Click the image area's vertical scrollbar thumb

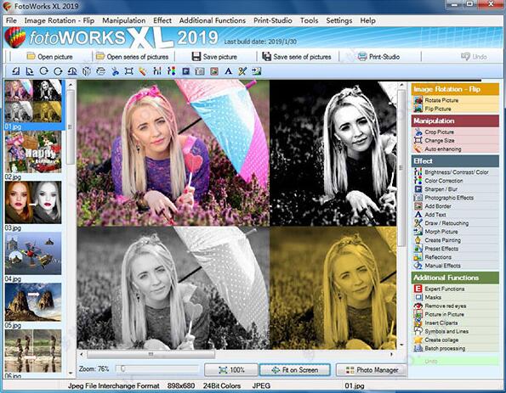(x=401, y=167)
